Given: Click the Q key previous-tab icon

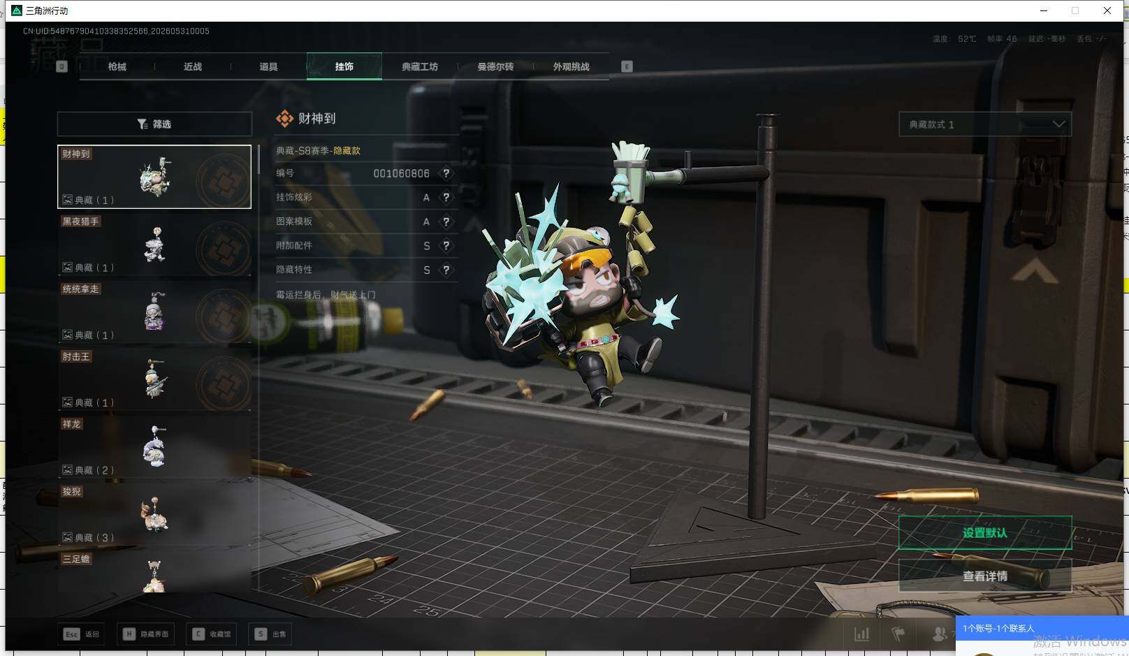Looking at the screenshot, I should coord(61,66).
